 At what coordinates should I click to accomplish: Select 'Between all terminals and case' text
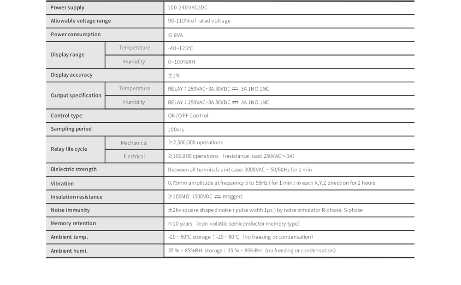coord(240,170)
